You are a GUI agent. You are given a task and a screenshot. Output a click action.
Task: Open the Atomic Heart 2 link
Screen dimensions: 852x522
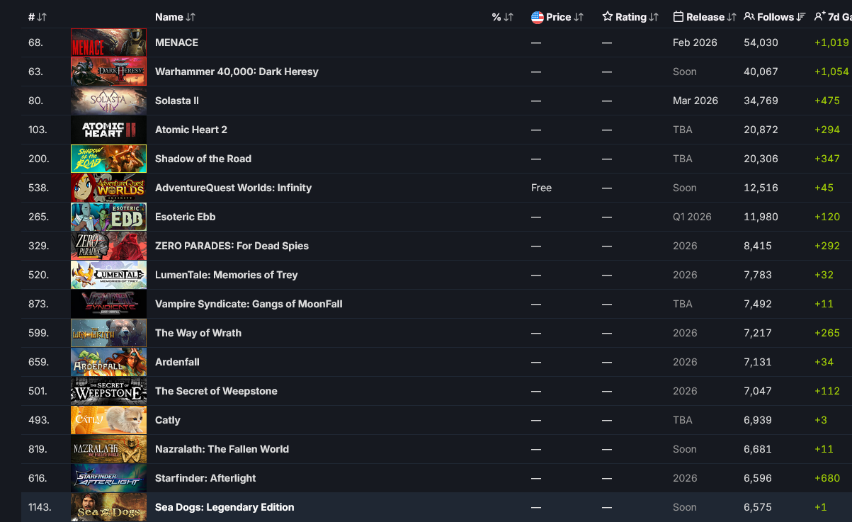coord(191,130)
